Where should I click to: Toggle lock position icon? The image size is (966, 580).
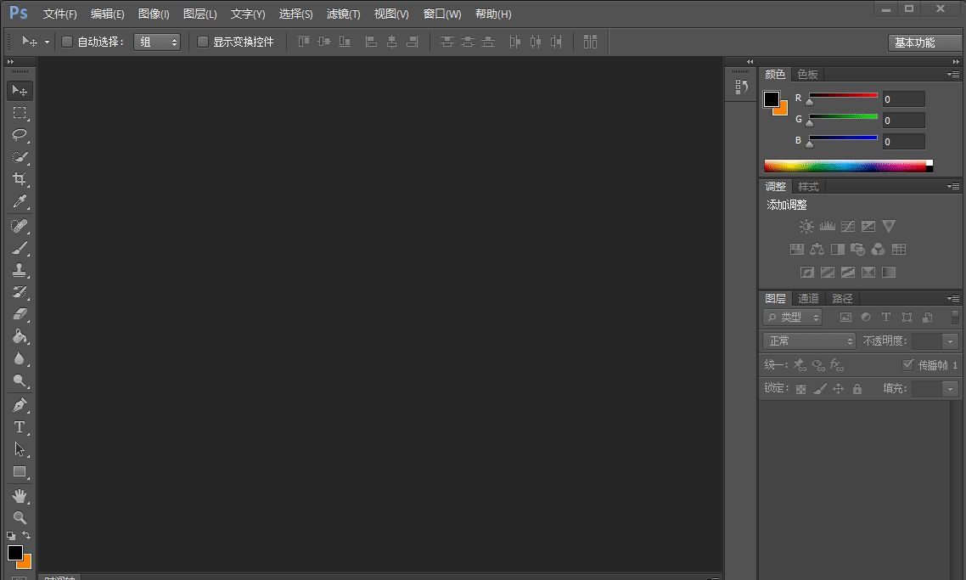click(x=838, y=389)
